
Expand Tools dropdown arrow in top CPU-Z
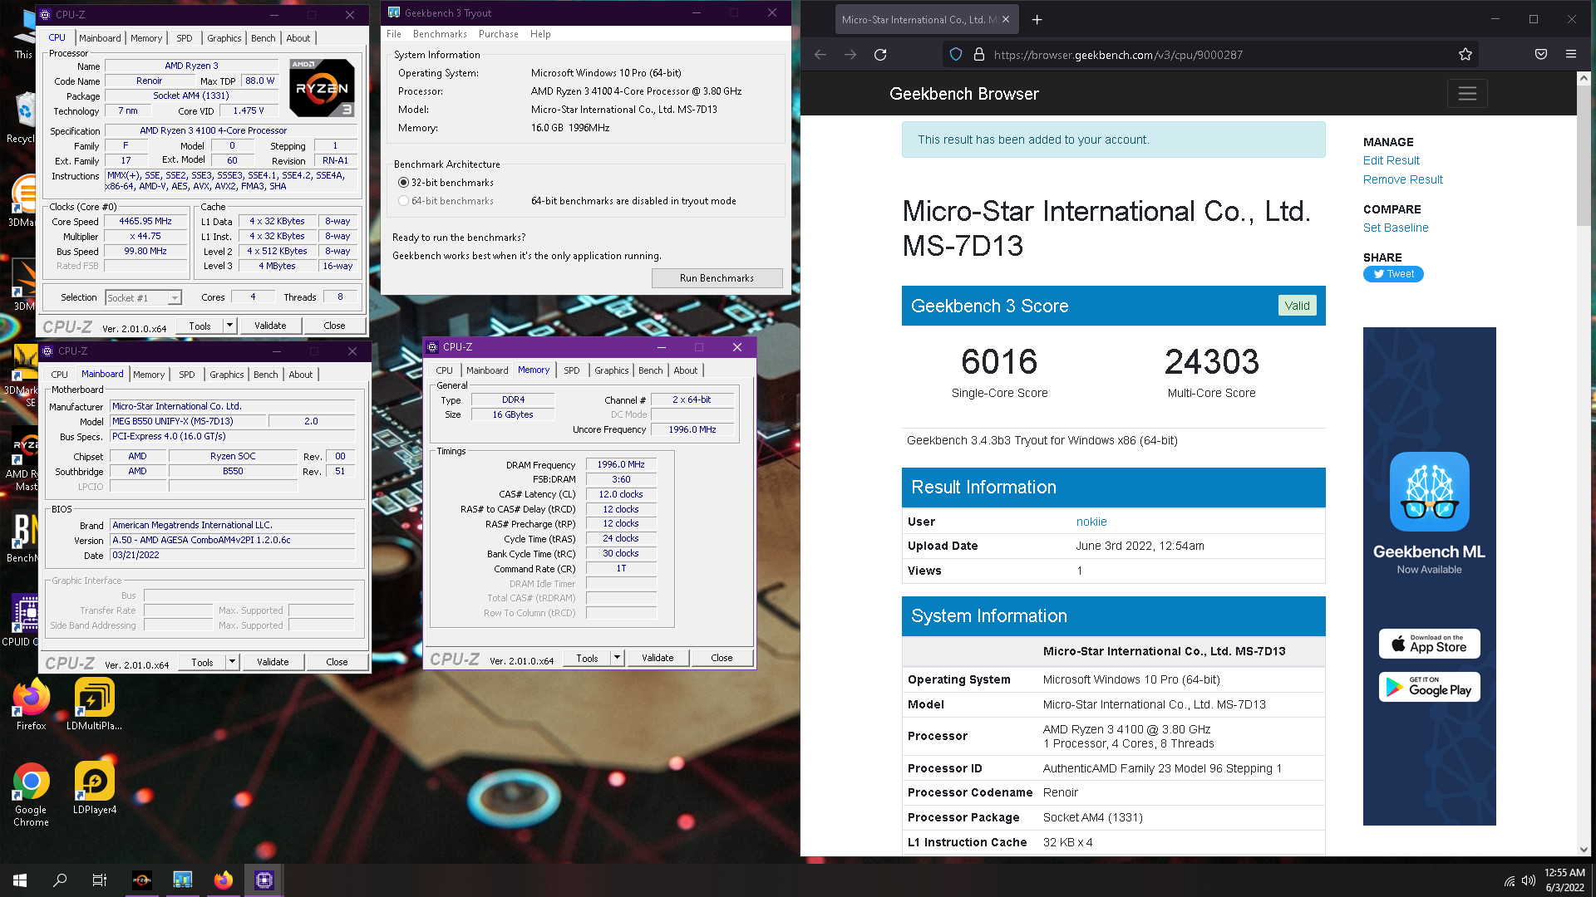pos(230,326)
